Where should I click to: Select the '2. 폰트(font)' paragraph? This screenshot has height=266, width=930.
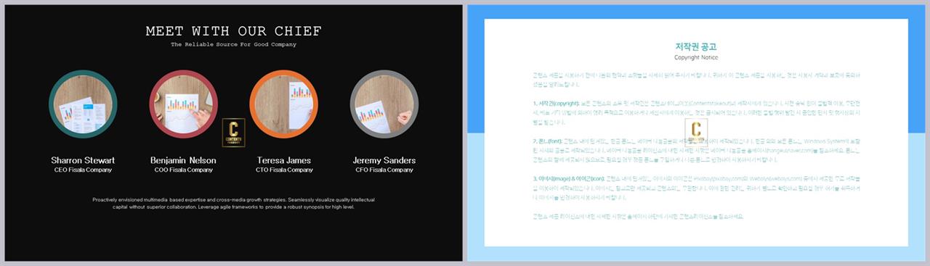696,151
